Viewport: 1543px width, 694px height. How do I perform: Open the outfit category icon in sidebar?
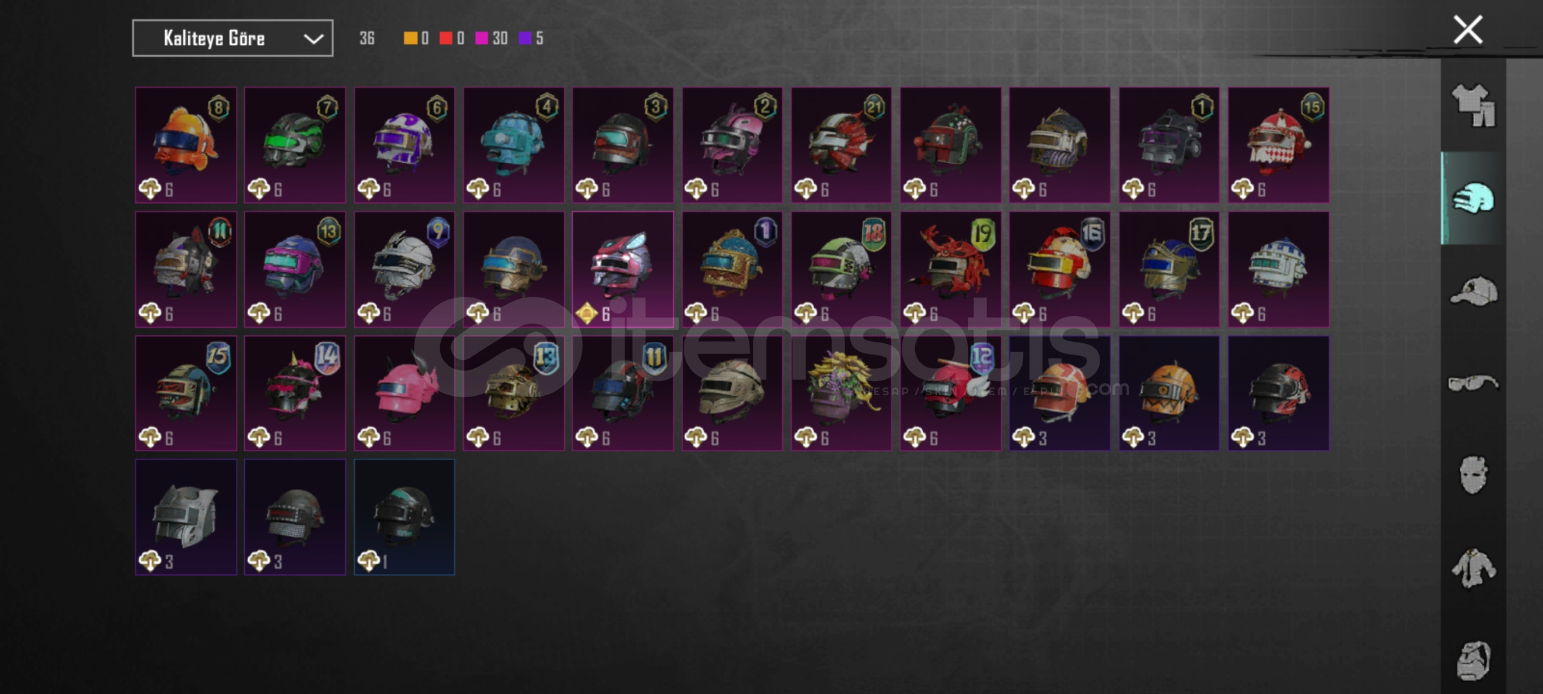tap(1473, 105)
